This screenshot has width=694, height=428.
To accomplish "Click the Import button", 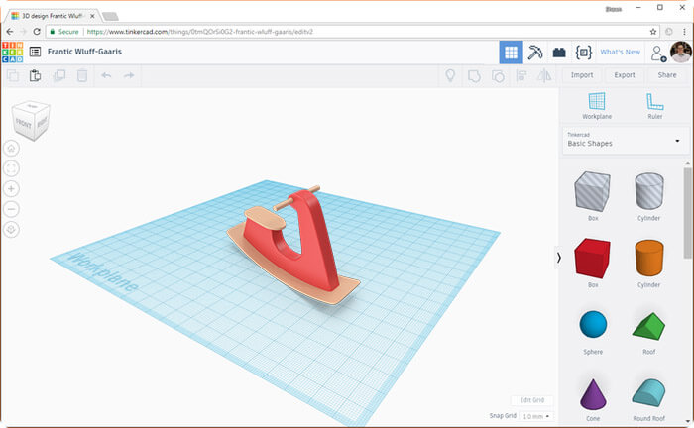I will 582,75.
